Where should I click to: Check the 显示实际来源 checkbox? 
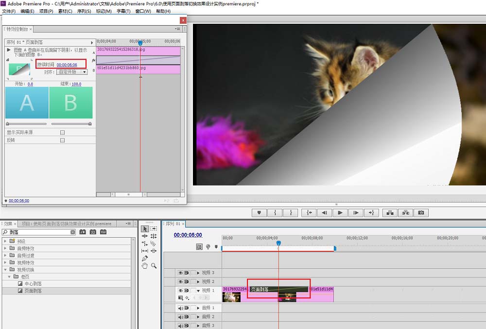click(62, 132)
